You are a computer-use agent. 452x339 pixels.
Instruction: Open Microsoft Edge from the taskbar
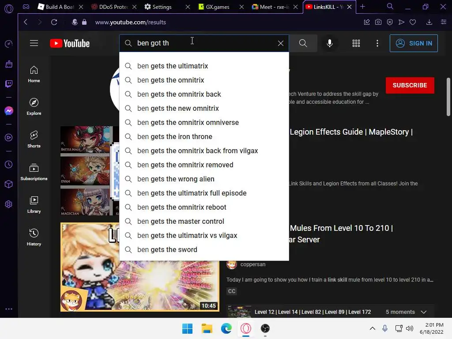click(226, 328)
